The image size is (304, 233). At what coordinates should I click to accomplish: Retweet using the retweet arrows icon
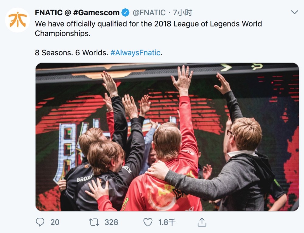click(94, 222)
